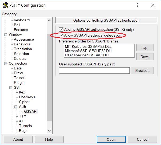The height and width of the screenshot is (145, 161).
Task: Open Appearance settings
Action: pyautogui.click(x=24, y=39)
